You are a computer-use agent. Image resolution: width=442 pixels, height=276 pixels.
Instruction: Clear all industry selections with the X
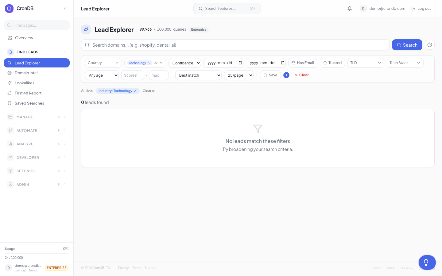156,63
